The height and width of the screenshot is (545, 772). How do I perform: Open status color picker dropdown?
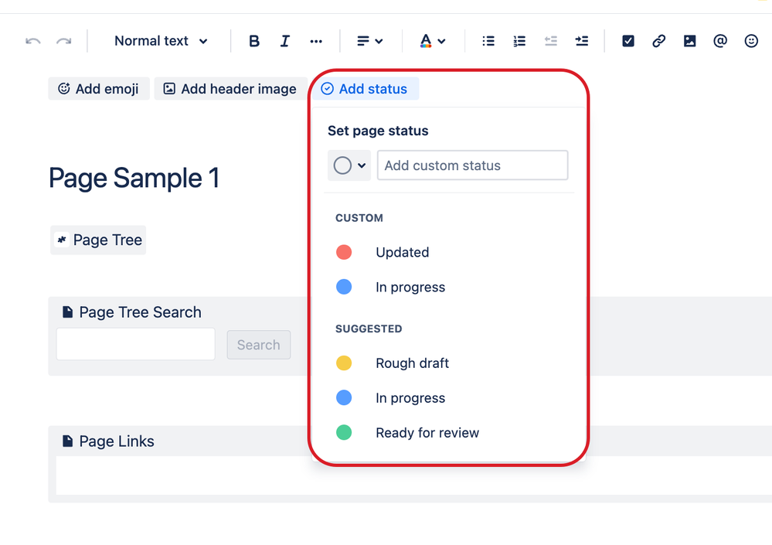click(349, 165)
